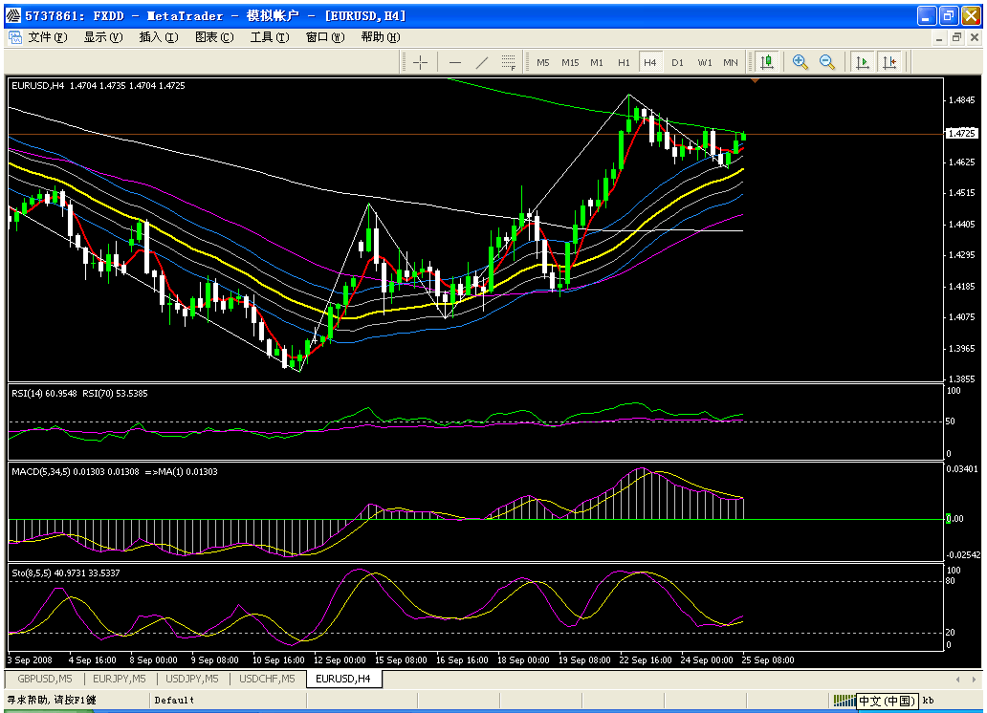Switch to the GBPUSD,M5 chart tab
Image resolution: width=987 pixels, height=713 pixels.
pyautogui.click(x=42, y=679)
